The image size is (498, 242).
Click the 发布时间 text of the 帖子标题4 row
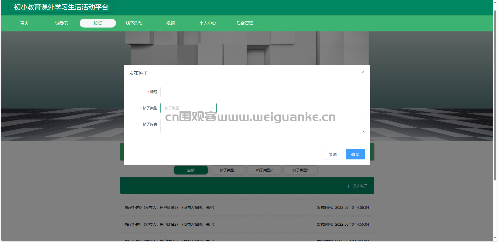(x=343, y=224)
